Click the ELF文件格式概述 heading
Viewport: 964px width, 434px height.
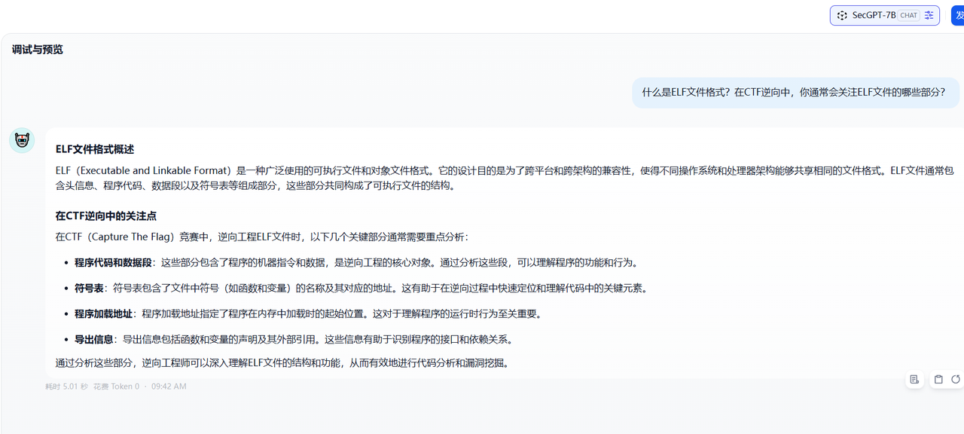pyautogui.click(x=95, y=149)
